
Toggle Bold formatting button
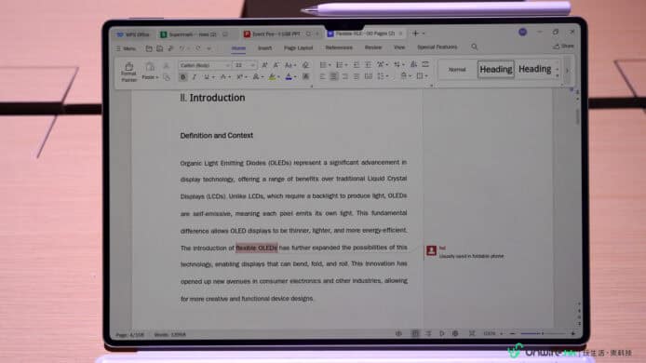coord(183,77)
